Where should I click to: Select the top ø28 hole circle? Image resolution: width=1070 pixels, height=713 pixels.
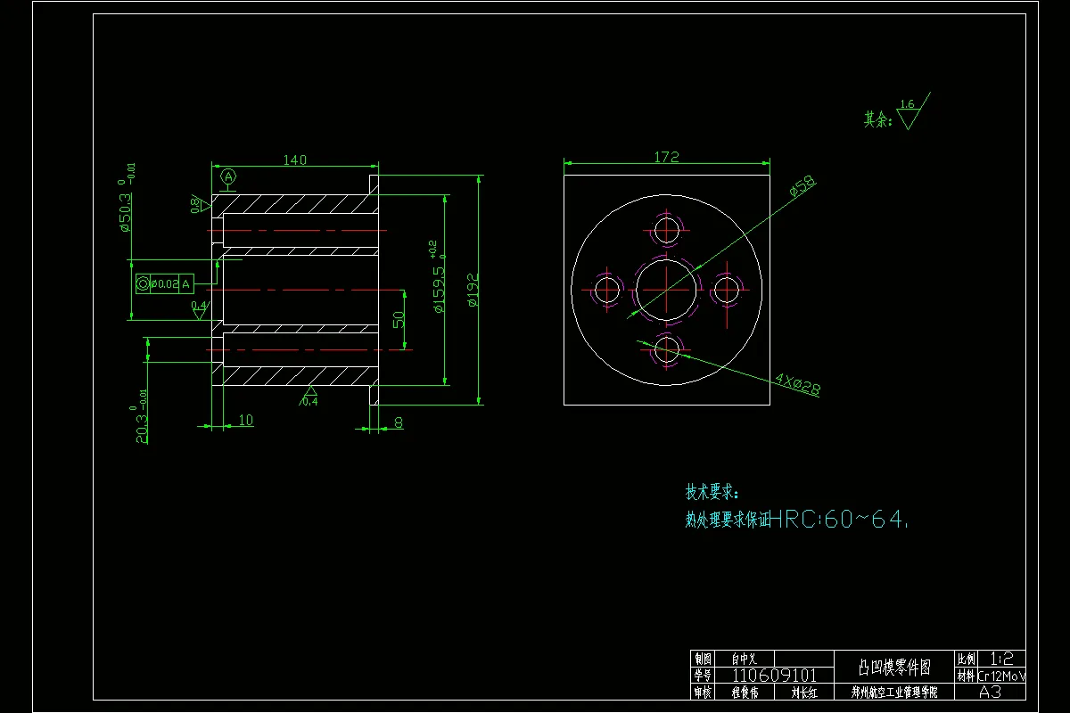pos(667,229)
